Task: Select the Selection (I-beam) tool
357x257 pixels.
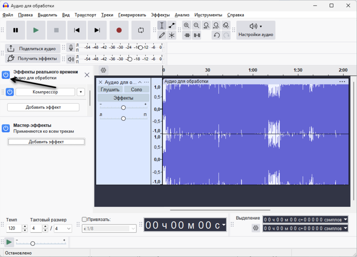Action: click(162, 25)
